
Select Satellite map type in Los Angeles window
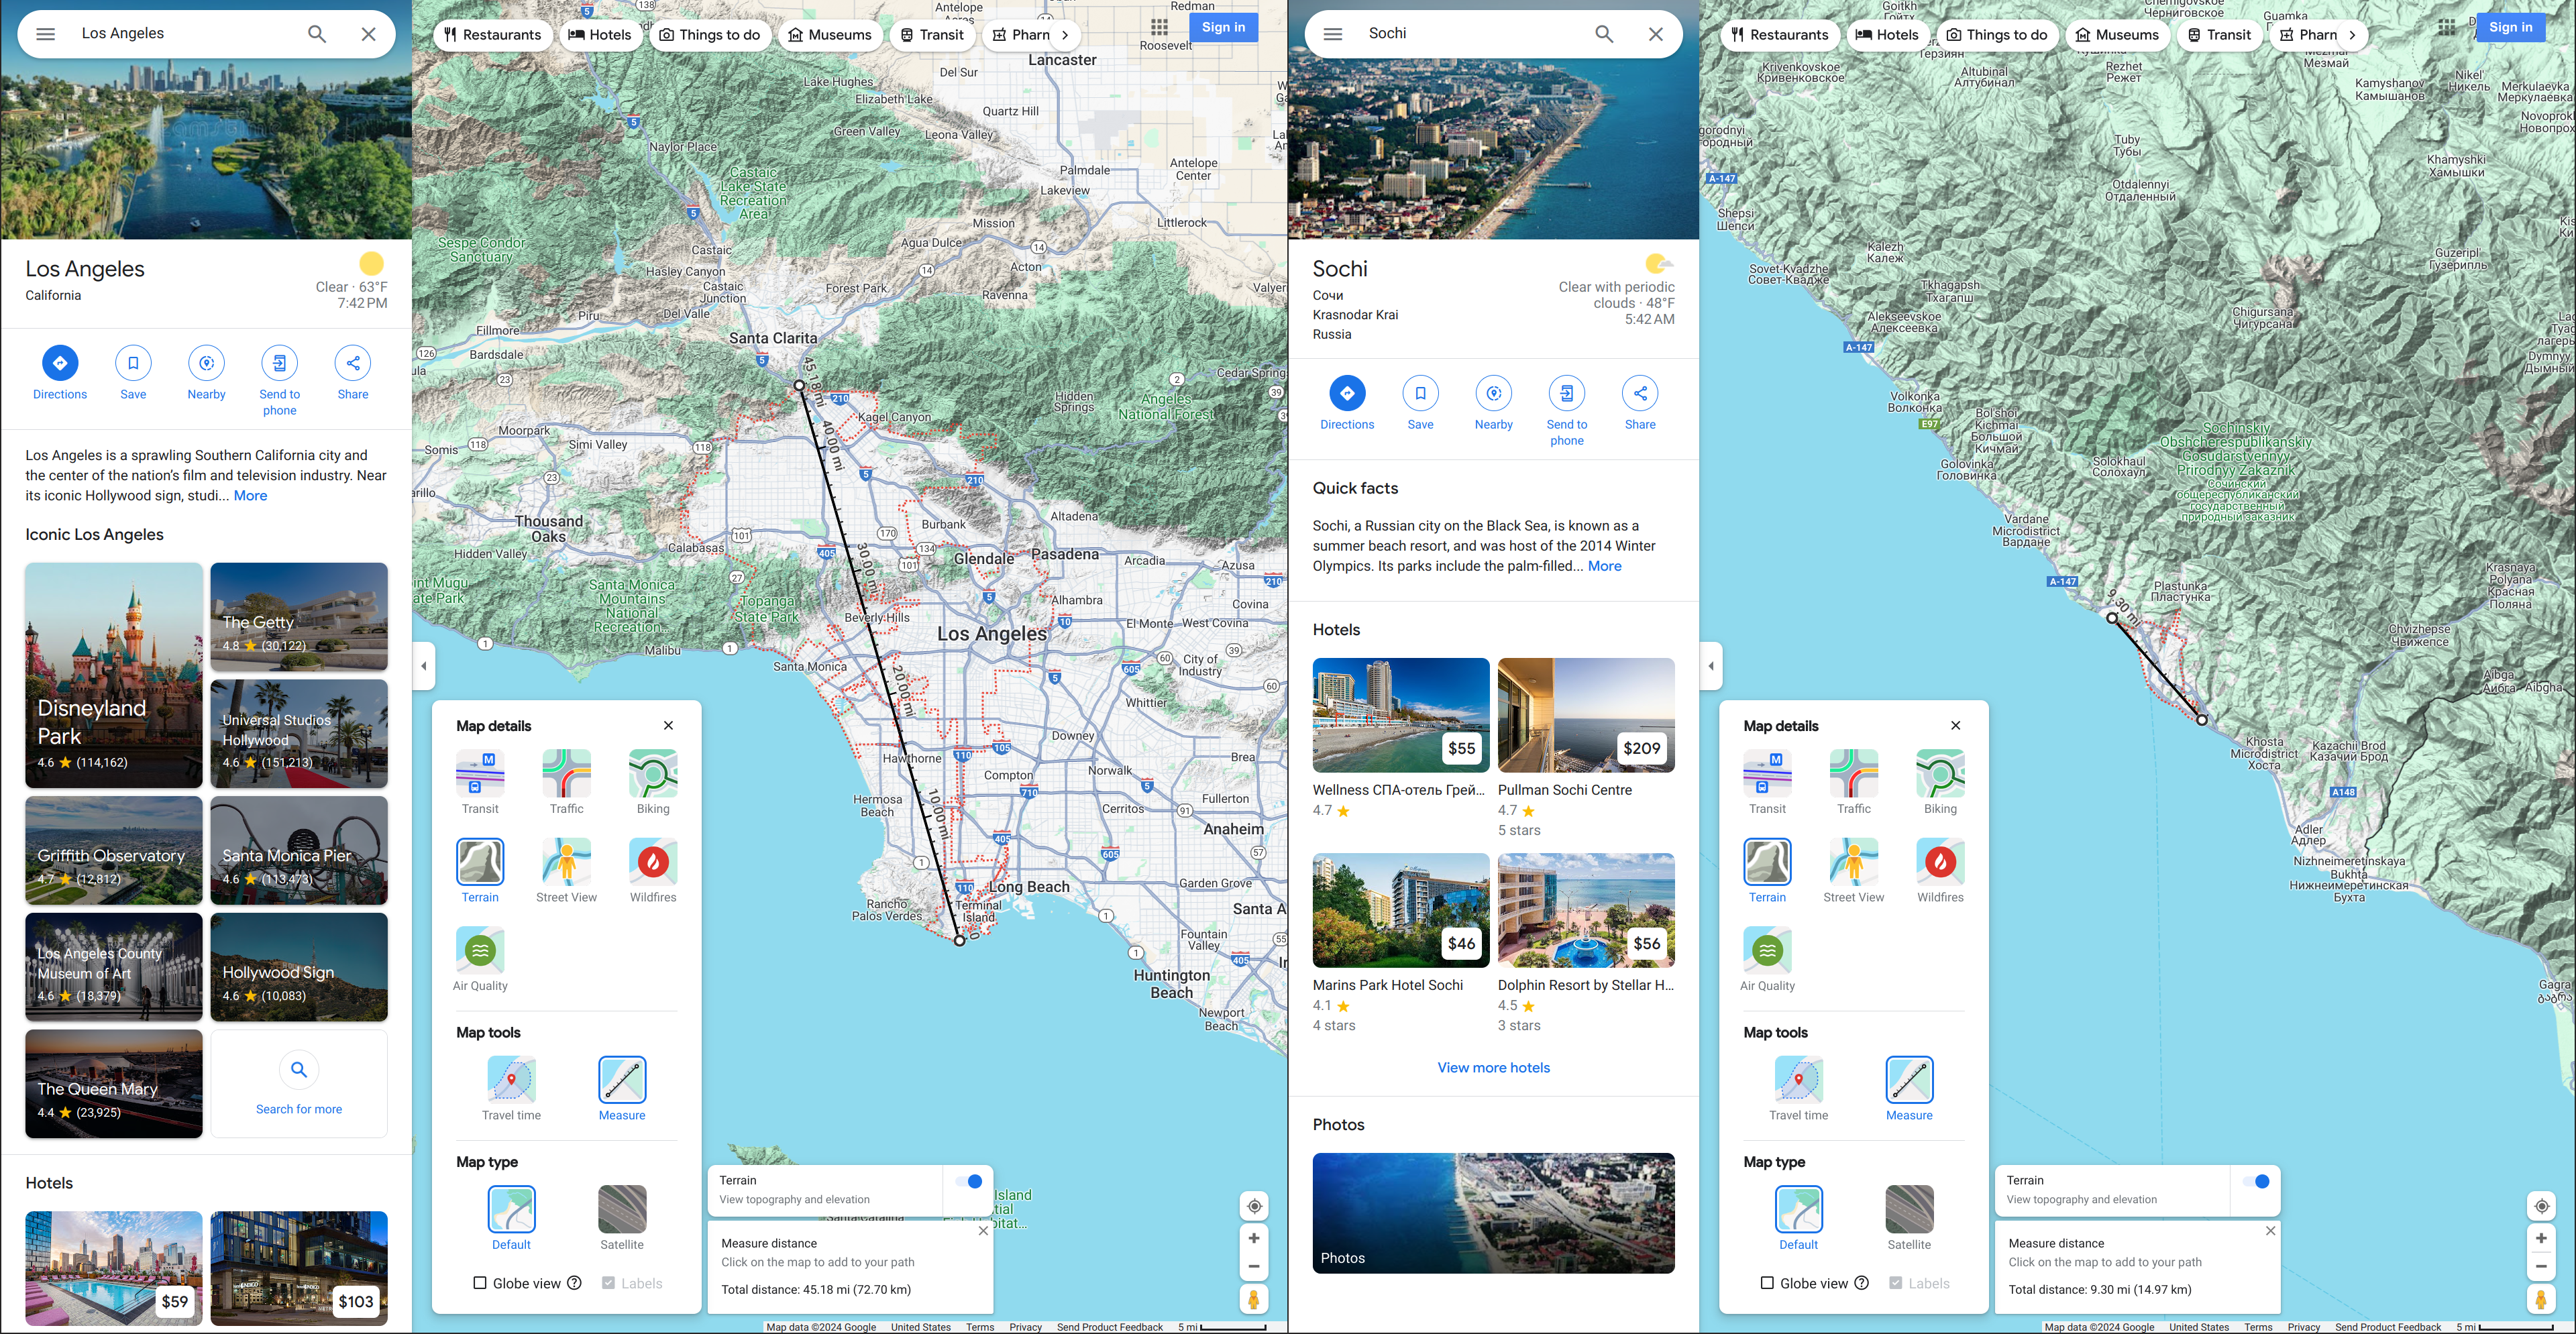[x=622, y=1218]
